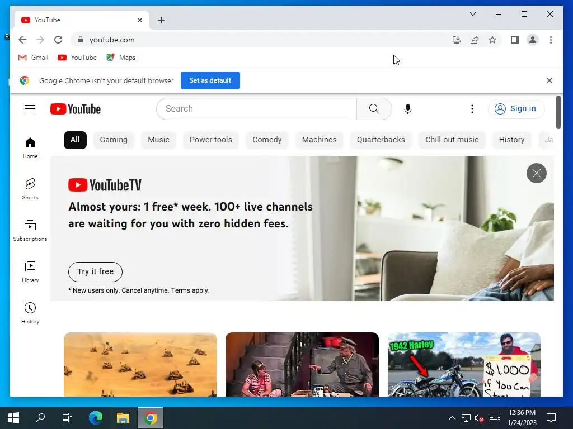Open the Chrome three-dot menu

551,40
